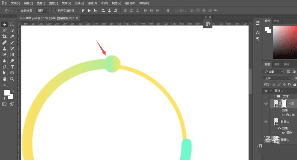Select the Brush tool

coord(12,43)
